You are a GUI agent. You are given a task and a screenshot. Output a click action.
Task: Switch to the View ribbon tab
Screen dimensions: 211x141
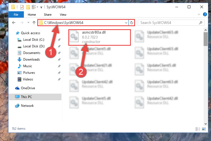coord(63,15)
